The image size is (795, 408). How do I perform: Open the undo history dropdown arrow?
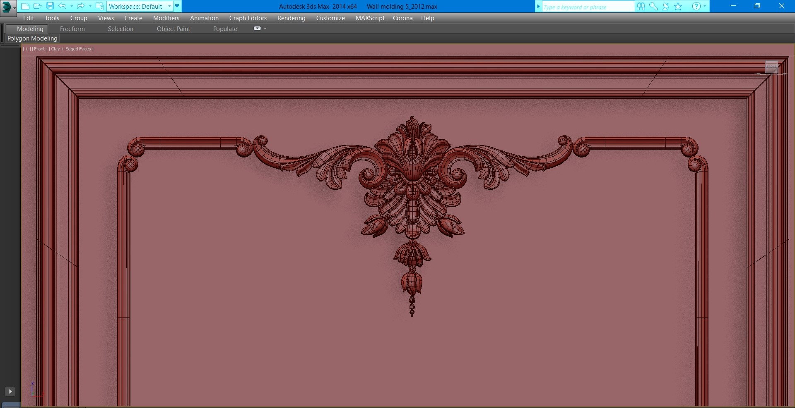pos(71,6)
